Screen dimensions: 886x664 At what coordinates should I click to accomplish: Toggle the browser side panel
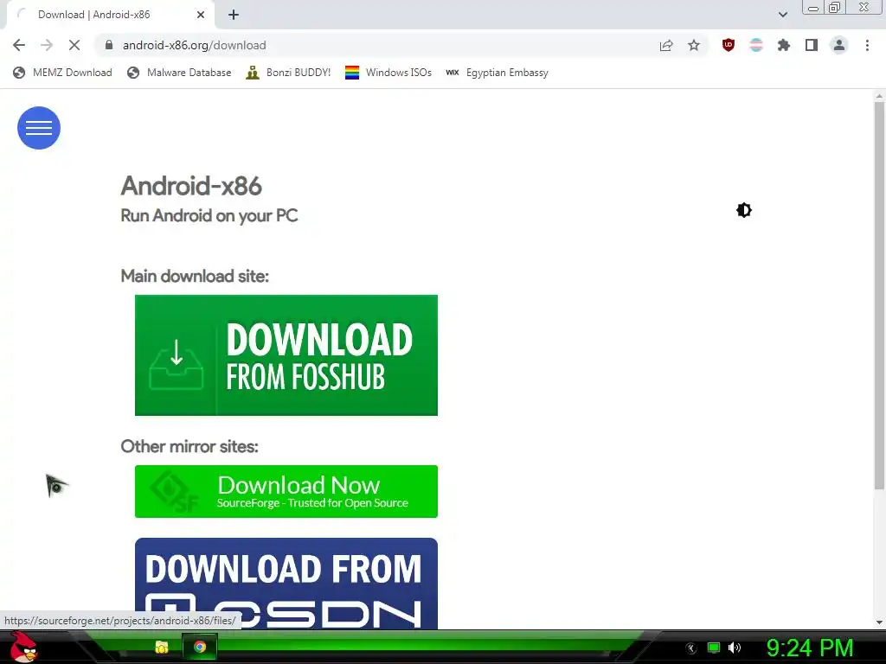click(x=812, y=45)
